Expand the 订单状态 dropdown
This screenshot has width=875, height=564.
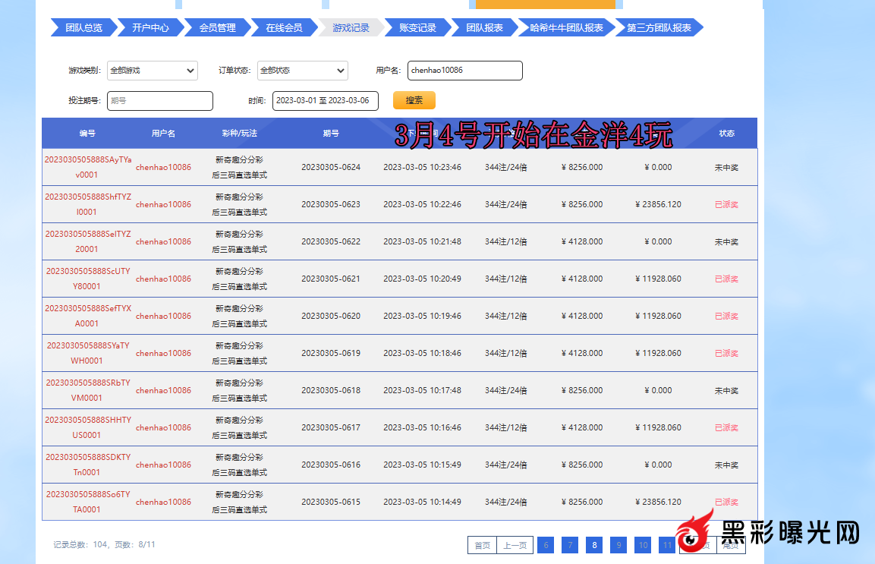tap(302, 71)
